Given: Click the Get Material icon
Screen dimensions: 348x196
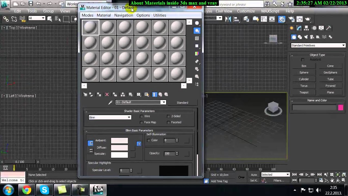Looking at the screenshot, I should tap(85, 94).
